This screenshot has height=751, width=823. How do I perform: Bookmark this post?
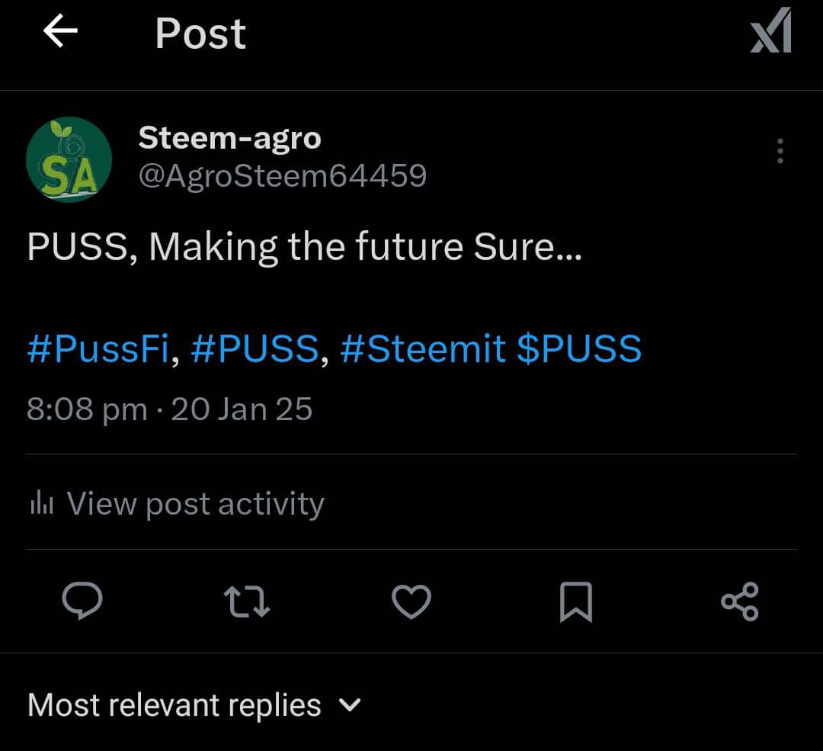[575, 602]
